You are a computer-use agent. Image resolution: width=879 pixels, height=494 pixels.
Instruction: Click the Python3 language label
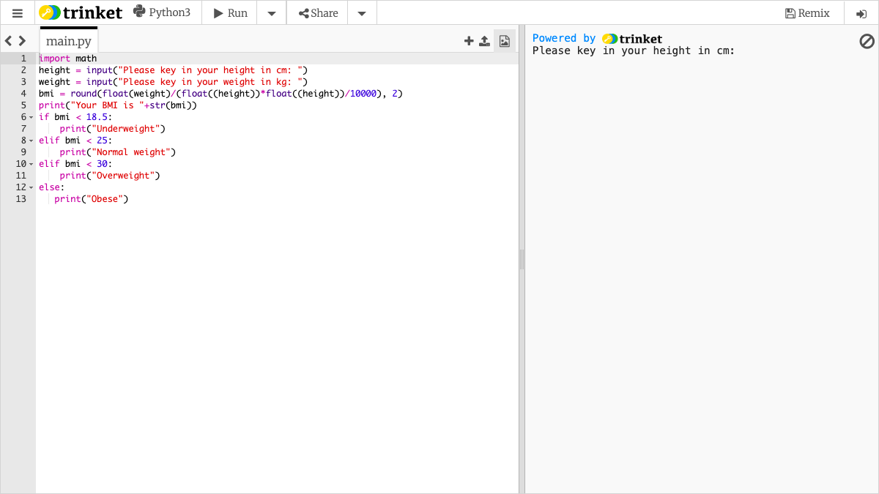tap(162, 12)
